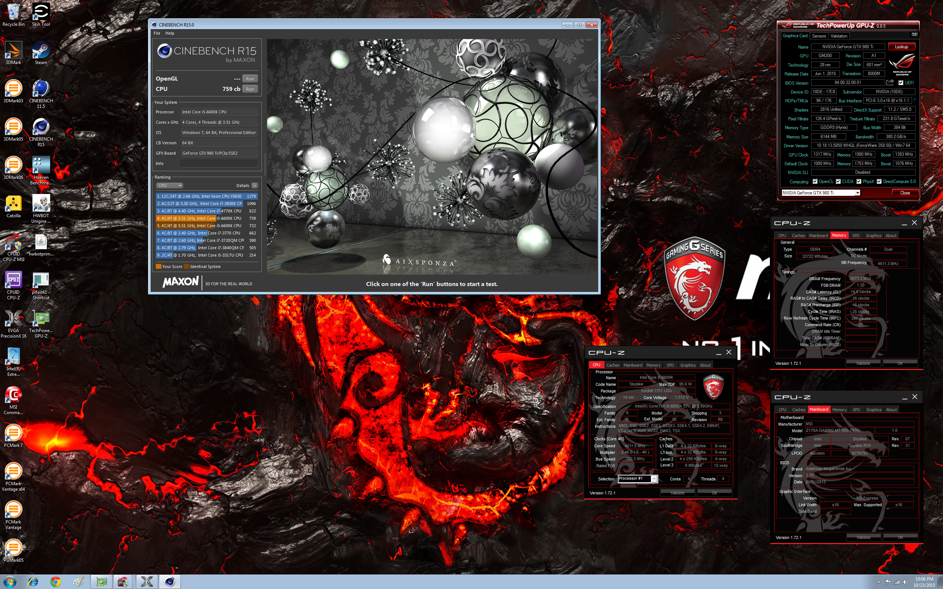Image resolution: width=943 pixels, height=589 pixels.
Task: Open Google Chrome from the taskbar
Action: 55,582
